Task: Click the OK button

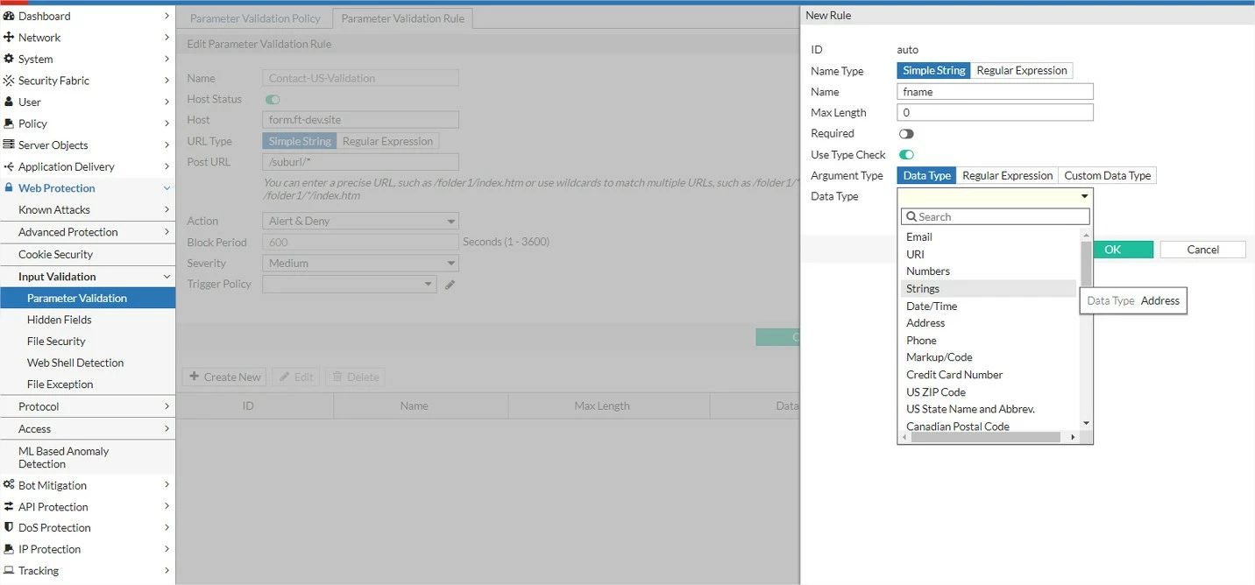Action: 1123,250
